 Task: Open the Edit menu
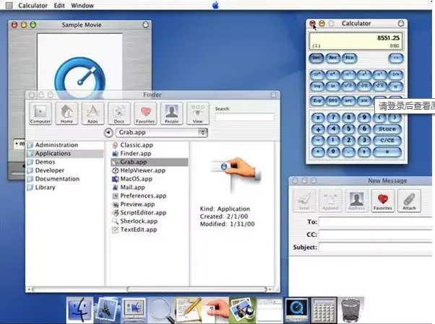[x=59, y=5]
